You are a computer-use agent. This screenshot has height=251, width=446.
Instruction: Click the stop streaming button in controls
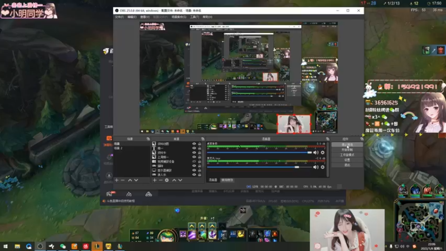click(347, 144)
